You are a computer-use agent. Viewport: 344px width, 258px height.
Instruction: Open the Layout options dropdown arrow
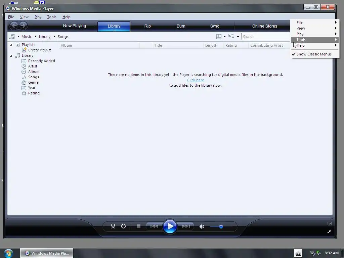(x=224, y=37)
